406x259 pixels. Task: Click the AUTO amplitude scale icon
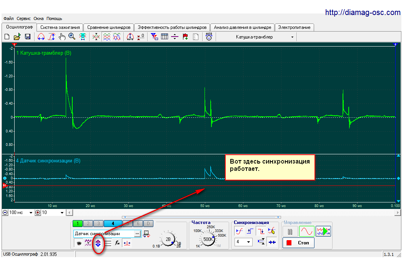click(x=130, y=37)
